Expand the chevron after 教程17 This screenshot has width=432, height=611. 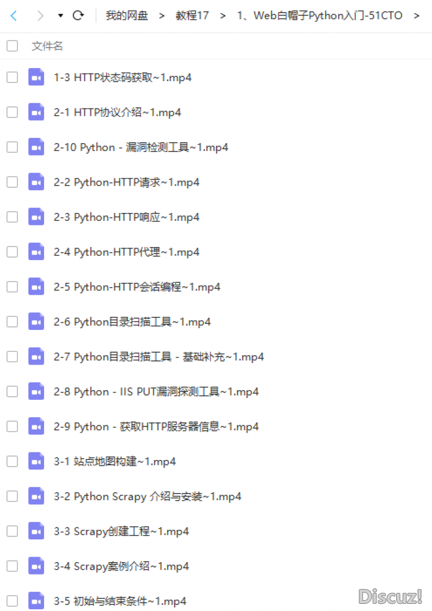[223, 16]
